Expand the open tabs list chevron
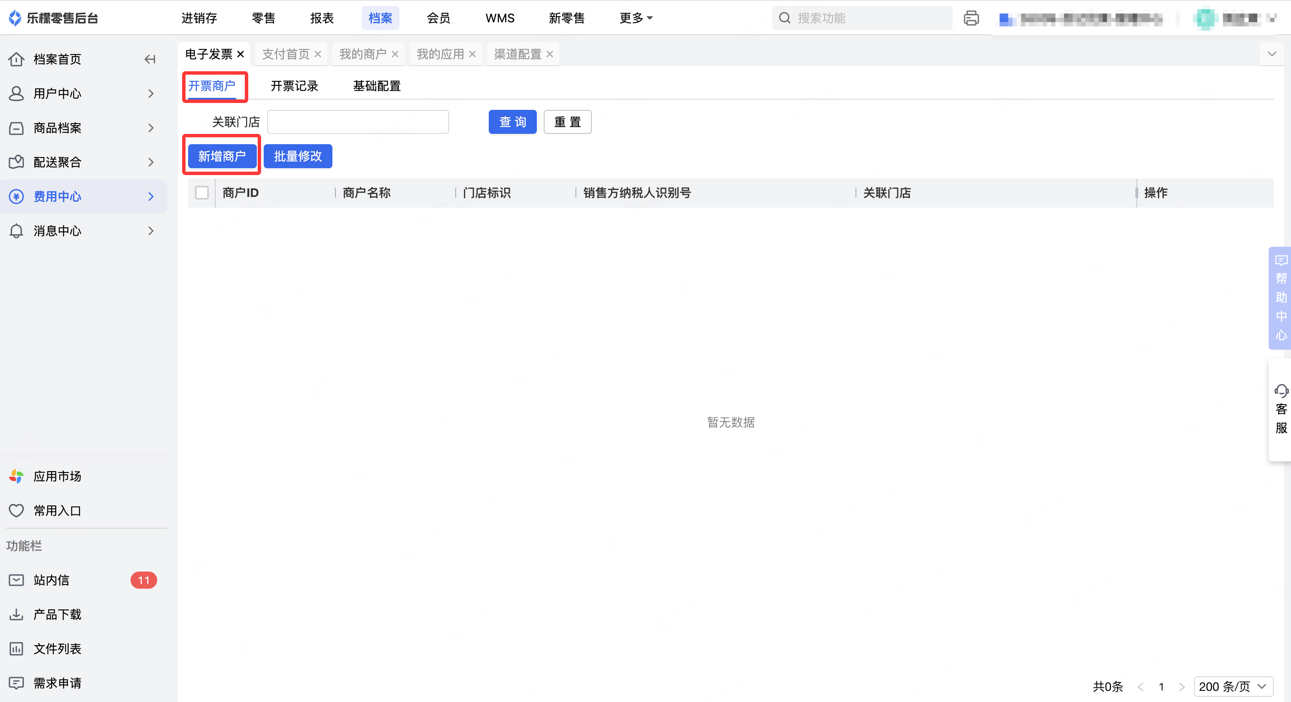1291x702 pixels. (x=1271, y=54)
